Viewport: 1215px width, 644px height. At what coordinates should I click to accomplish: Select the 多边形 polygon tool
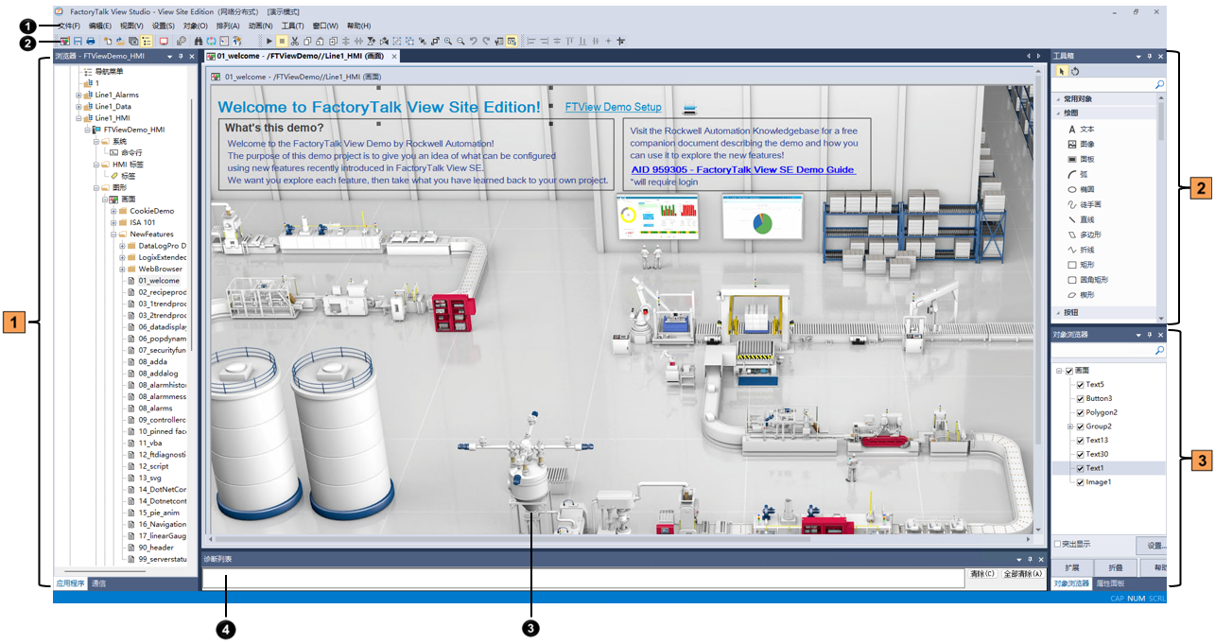click(x=1085, y=235)
